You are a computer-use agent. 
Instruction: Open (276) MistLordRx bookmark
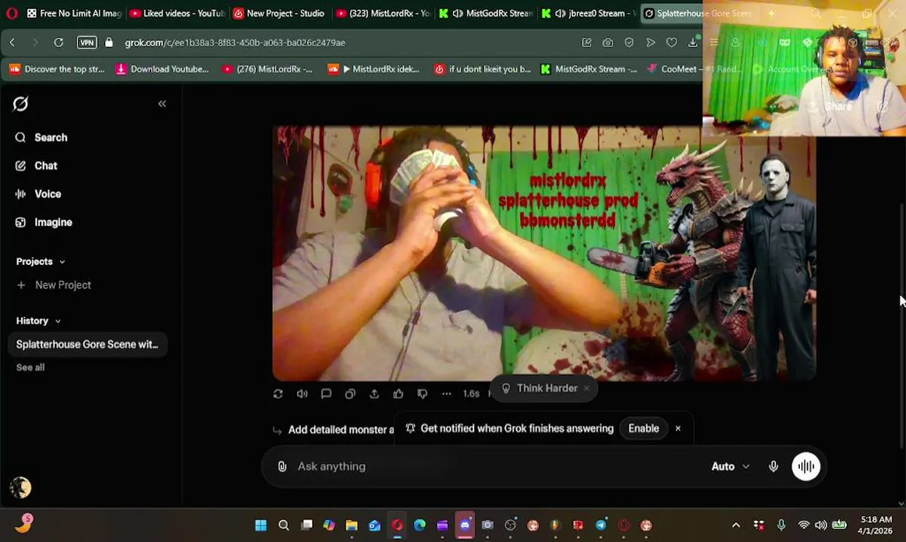pyautogui.click(x=267, y=69)
